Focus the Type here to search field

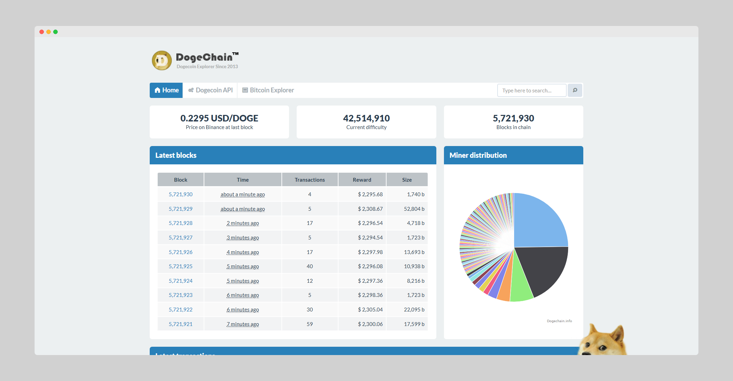(x=531, y=90)
